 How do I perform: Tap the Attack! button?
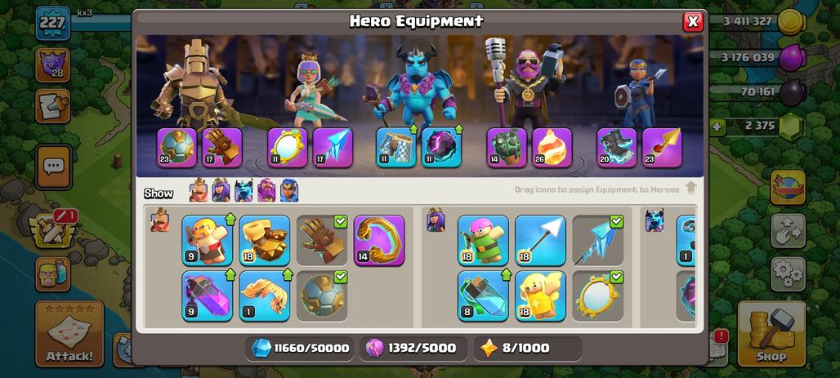tap(69, 334)
